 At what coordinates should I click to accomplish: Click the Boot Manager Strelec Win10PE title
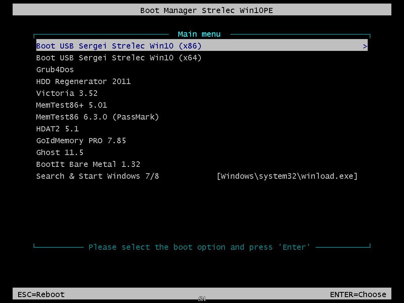(x=206, y=10)
